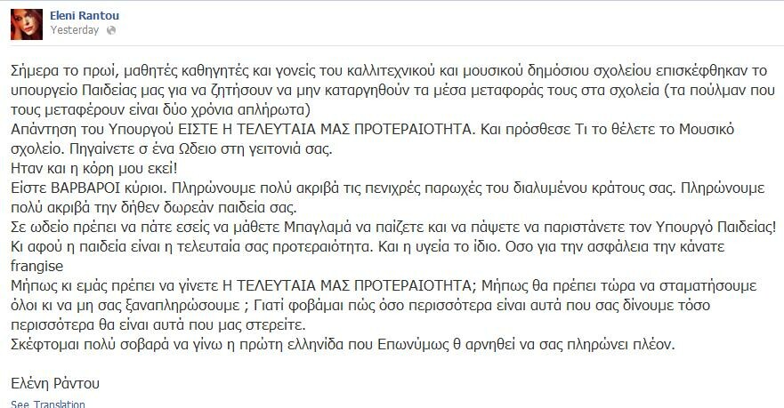Click the See Translation link
The width and height of the screenshot is (784, 408).
click(48, 404)
